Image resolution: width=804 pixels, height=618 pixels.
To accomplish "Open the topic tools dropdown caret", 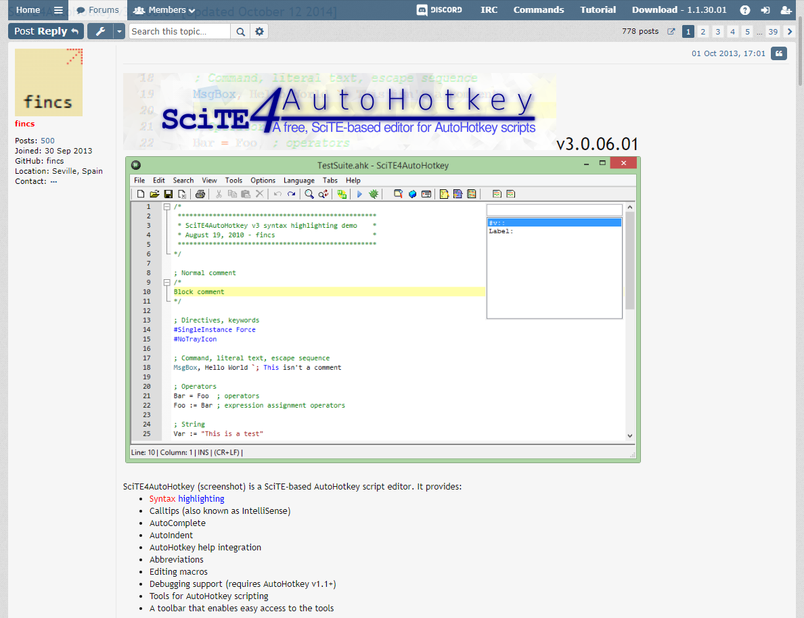I will [119, 31].
